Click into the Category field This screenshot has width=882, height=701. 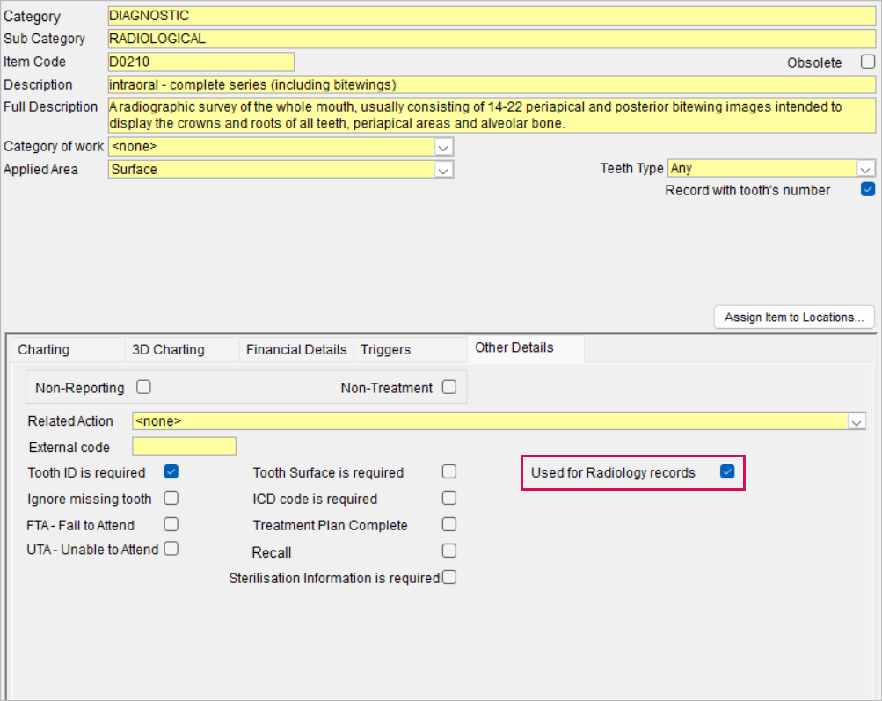492,16
